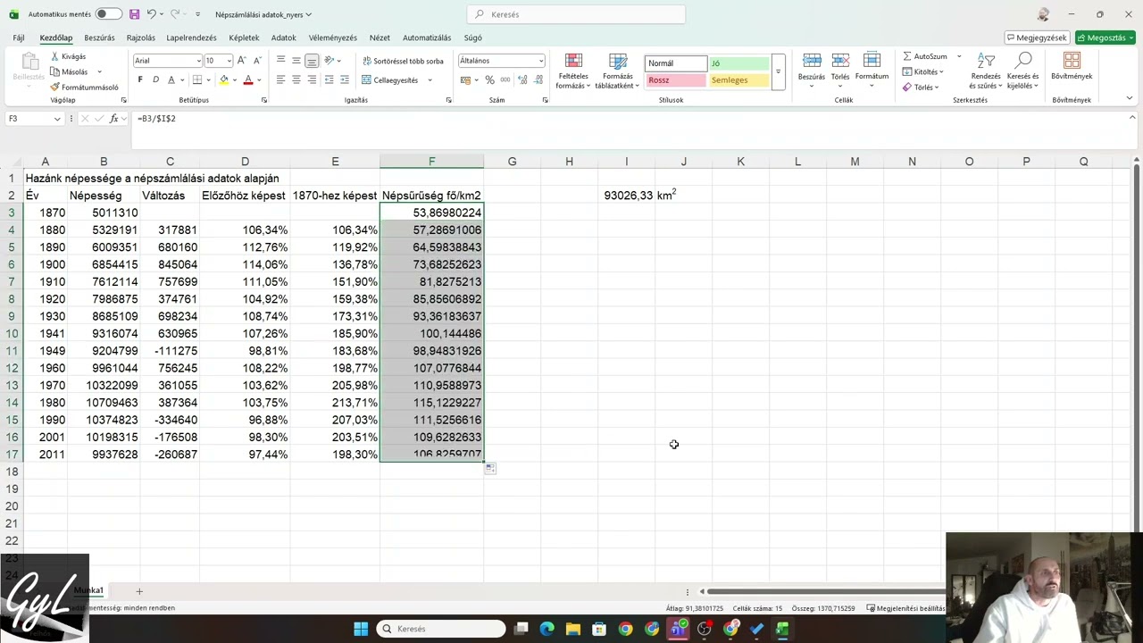The width and height of the screenshot is (1143, 643).
Task: Toggle the bottom vertical align button
Action: tap(312, 61)
